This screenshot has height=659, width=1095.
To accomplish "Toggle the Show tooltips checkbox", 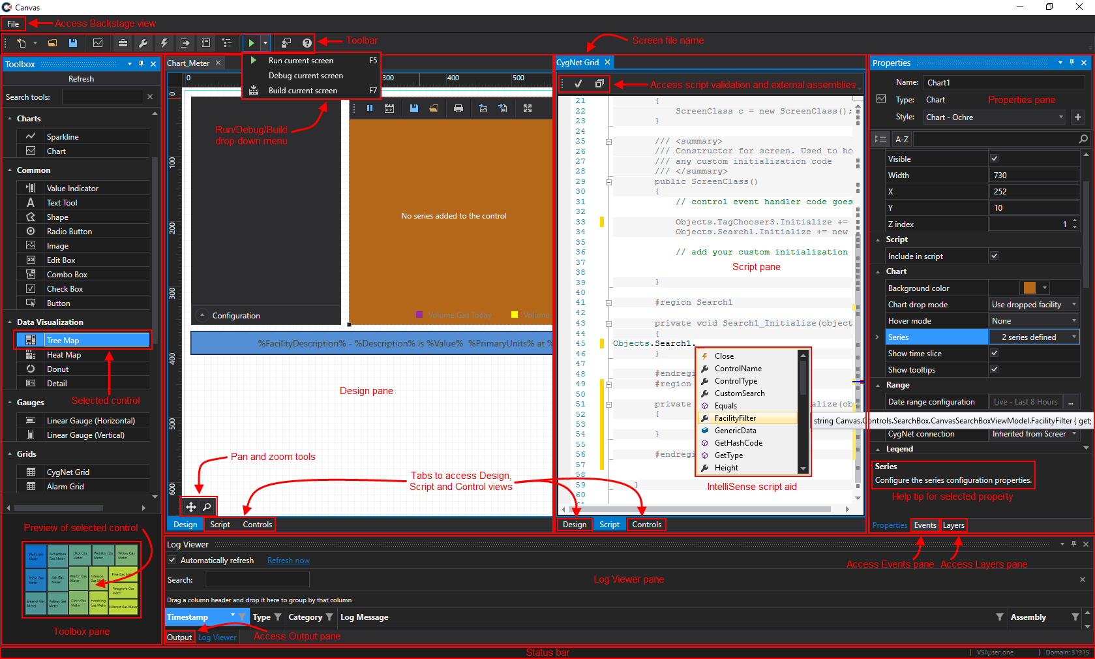I will click(995, 369).
